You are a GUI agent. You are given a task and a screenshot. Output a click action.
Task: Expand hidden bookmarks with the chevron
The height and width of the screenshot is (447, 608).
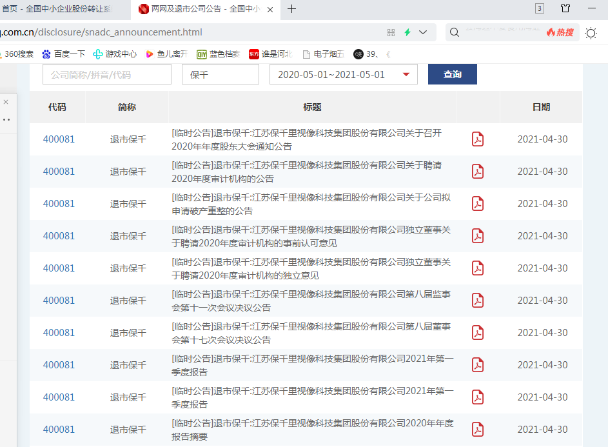tap(388, 54)
